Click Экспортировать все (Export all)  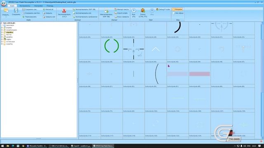pos(82,13)
